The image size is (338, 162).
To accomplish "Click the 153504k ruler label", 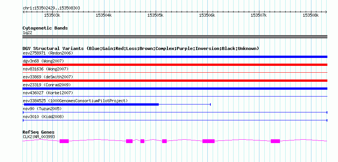I will [x=103, y=16].
